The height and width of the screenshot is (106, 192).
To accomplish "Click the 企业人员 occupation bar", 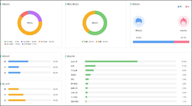I will coord(111,61).
